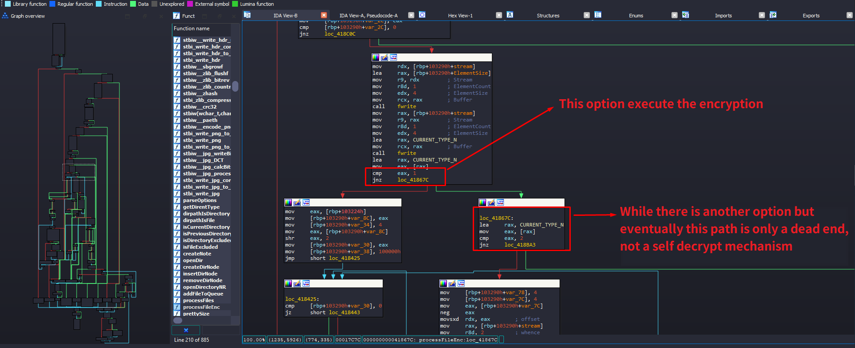Click the Library function legend color swatch
The height and width of the screenshot is (348, 855).
point(8,4)
